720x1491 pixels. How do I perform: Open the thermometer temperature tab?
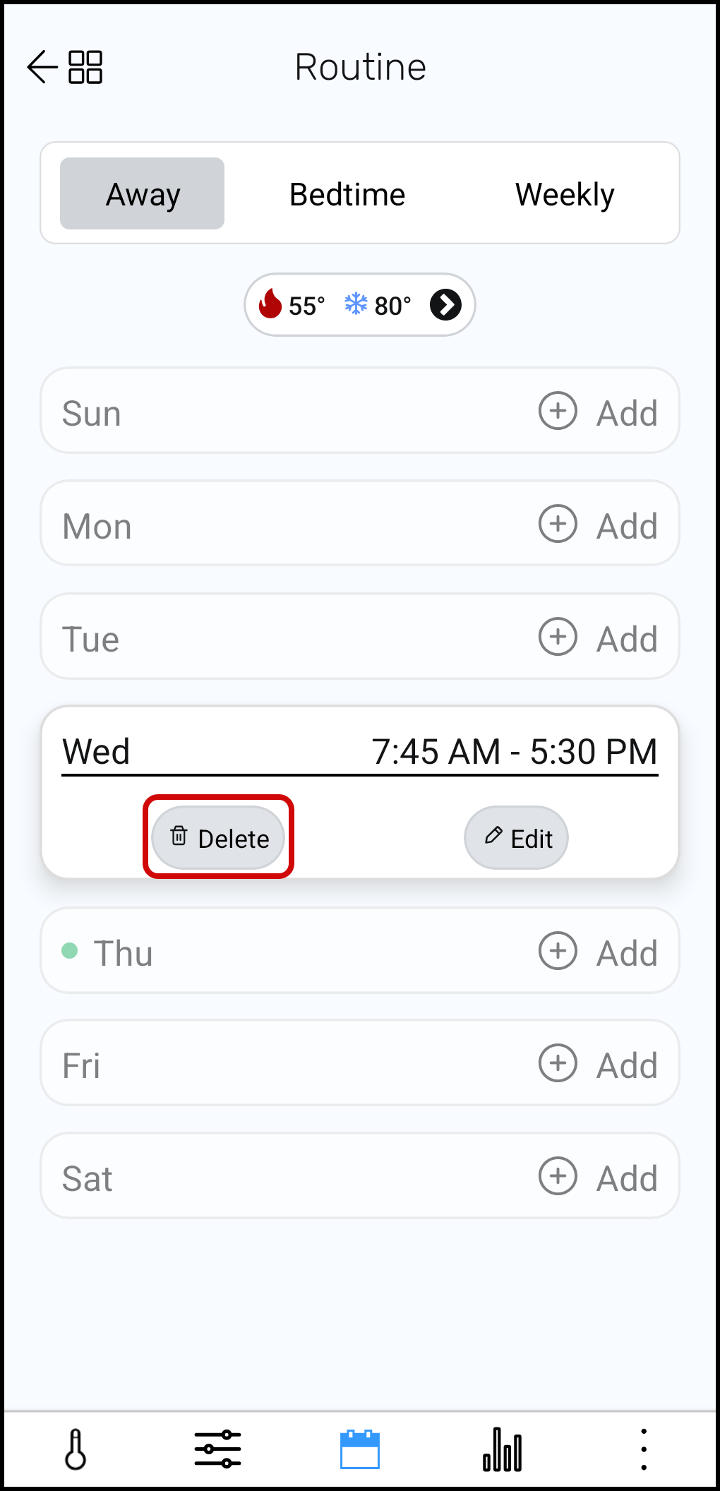coord(76,1450)
